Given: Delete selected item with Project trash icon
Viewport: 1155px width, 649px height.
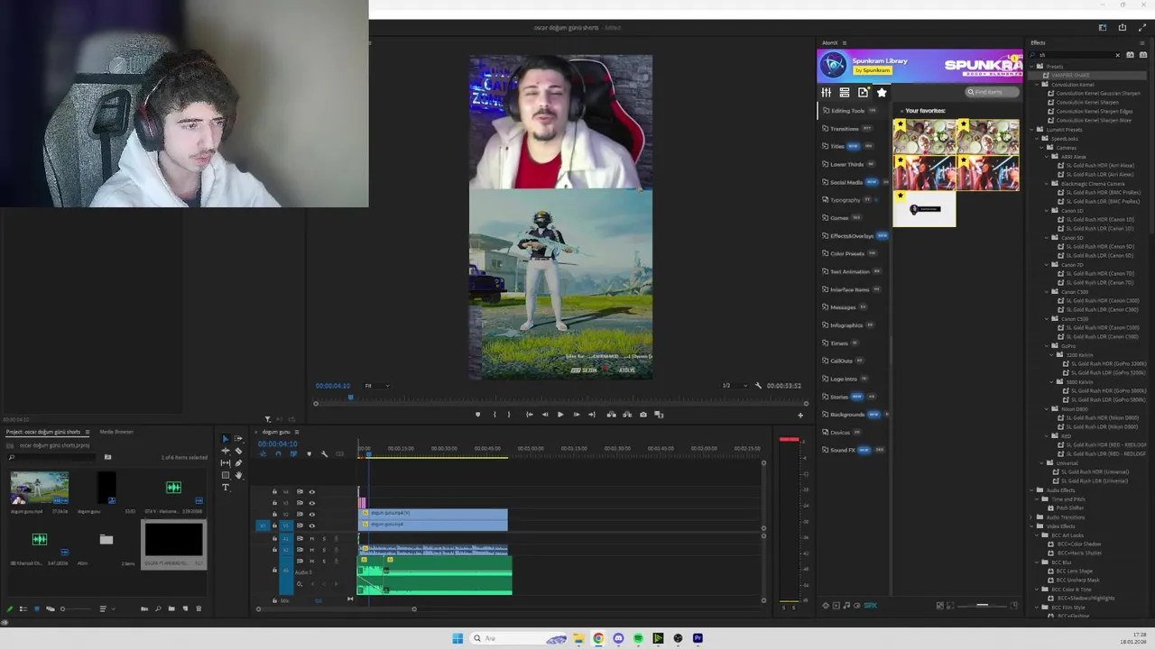Looking at the screenshot, I should coord(199,608).
